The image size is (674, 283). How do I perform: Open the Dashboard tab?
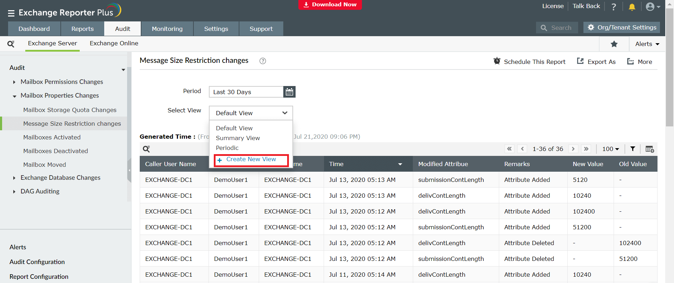tap(34, 29)
